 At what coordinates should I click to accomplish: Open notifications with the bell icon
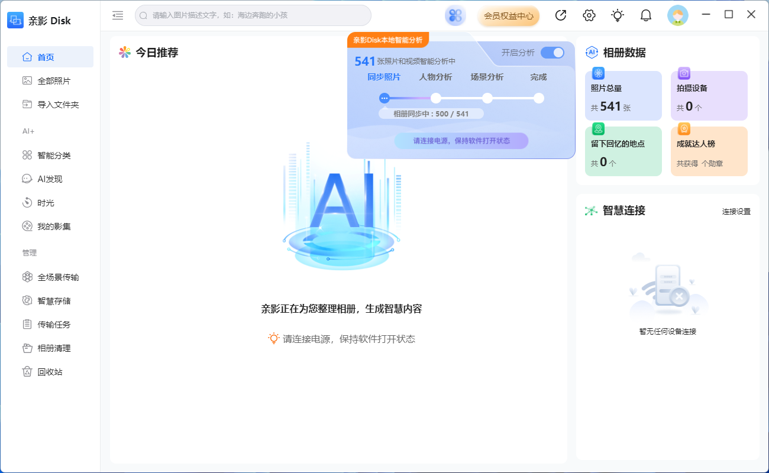coord(646,16)
